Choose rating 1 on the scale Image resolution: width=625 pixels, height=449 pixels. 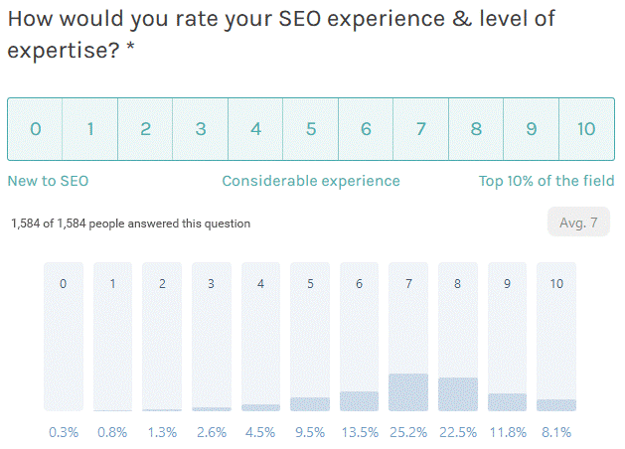click(90, 129)
